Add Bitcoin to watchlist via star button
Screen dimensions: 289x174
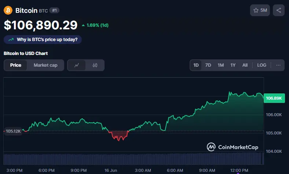pos(260,10)
